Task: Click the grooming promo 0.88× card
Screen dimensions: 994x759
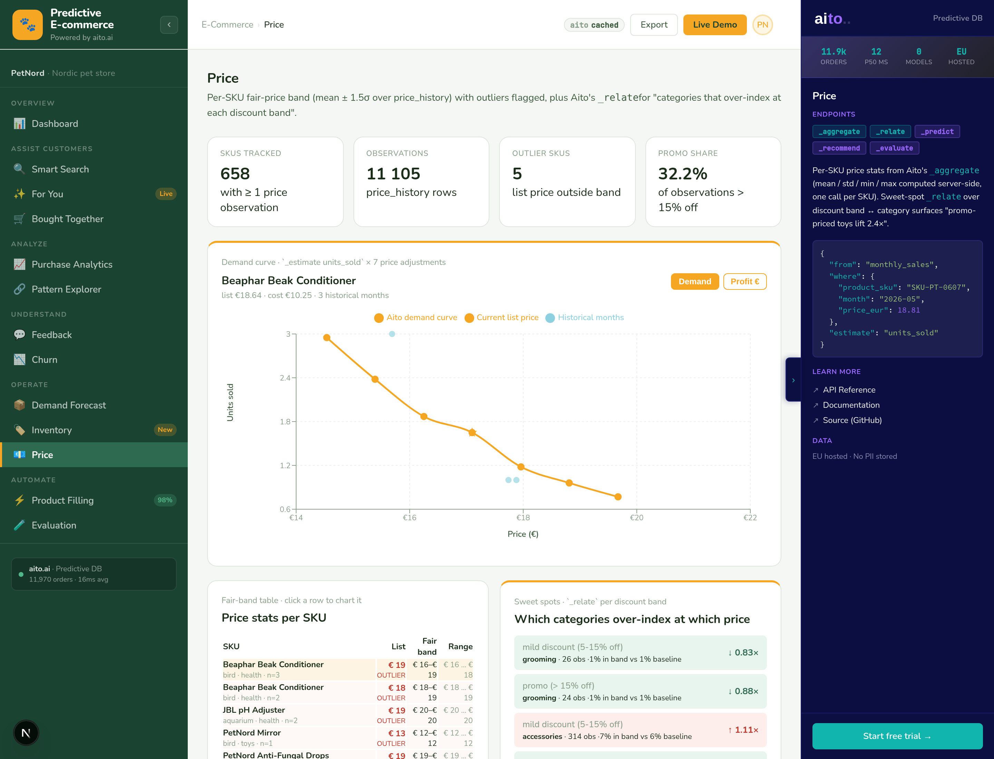Action: (640, 691)
